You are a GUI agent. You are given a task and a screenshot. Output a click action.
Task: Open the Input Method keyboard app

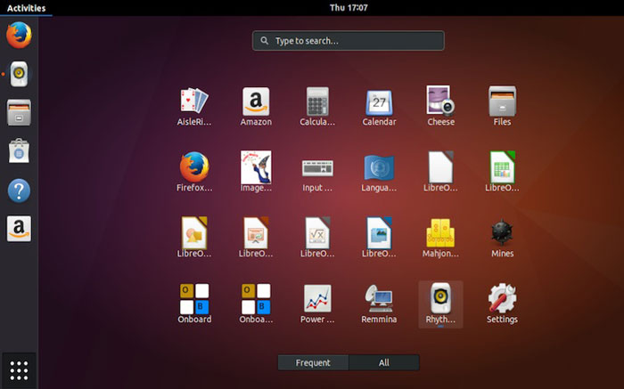pyautogui.click(x=317, y=172)
